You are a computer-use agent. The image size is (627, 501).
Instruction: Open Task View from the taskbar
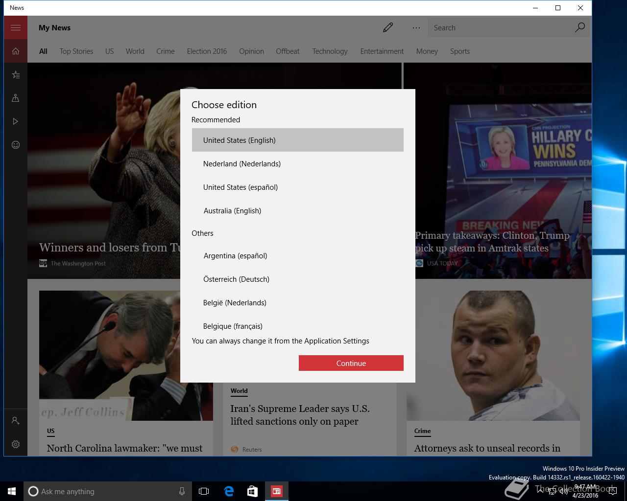pos(204,491)
